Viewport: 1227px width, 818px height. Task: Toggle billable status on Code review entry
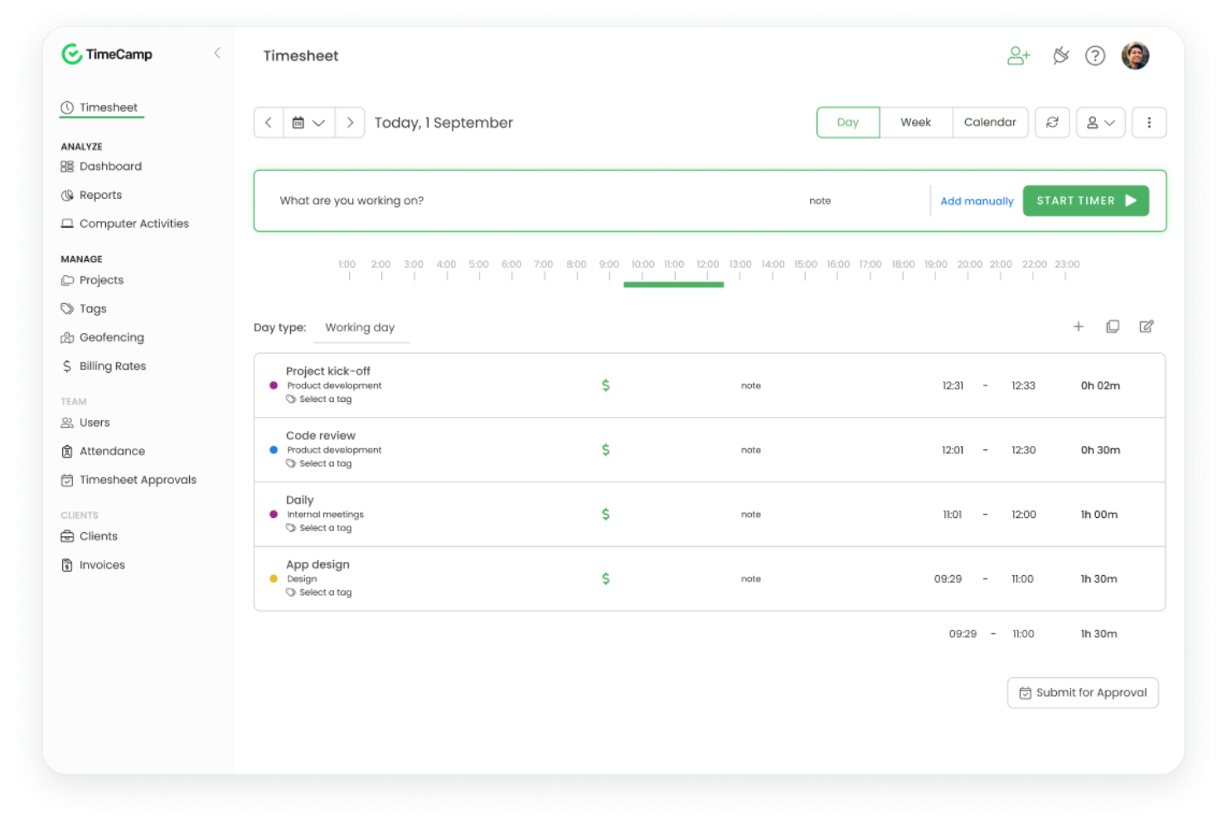[x=606, y=449]
